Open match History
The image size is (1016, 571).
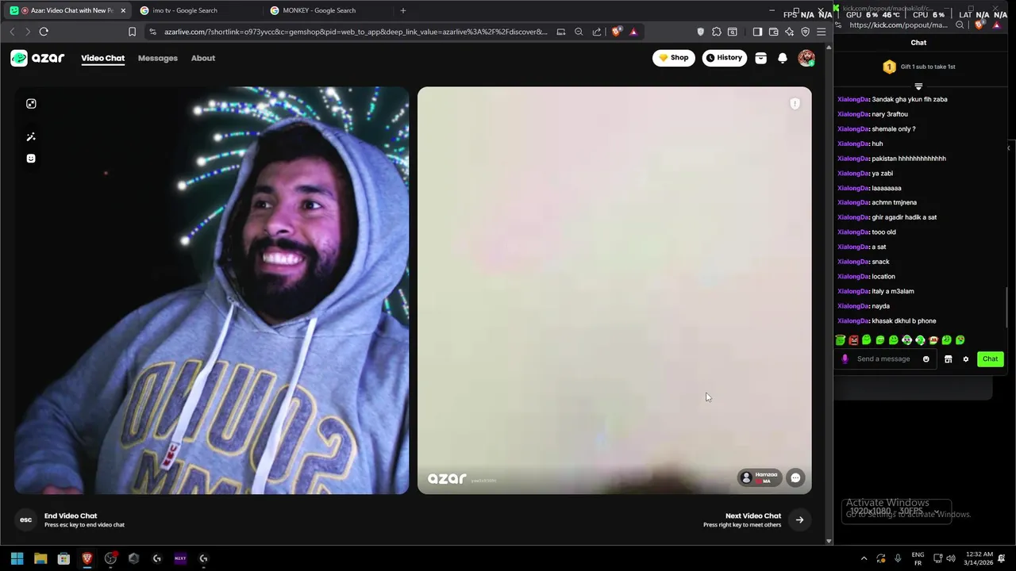[724, 58]
